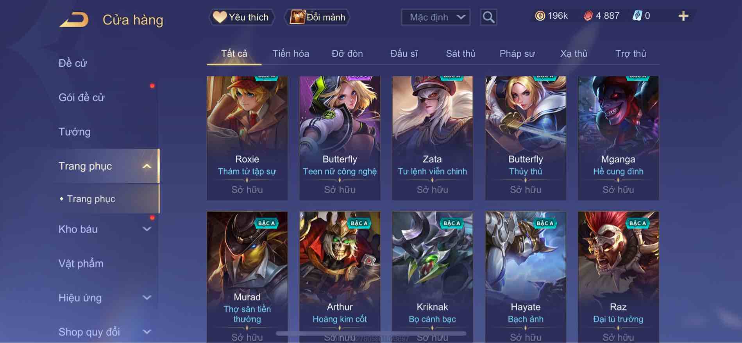Image resolution: width=742 pixels, height=343 pixels.
Task: Select the Tiến hóa filter tab
Action: 291,54
